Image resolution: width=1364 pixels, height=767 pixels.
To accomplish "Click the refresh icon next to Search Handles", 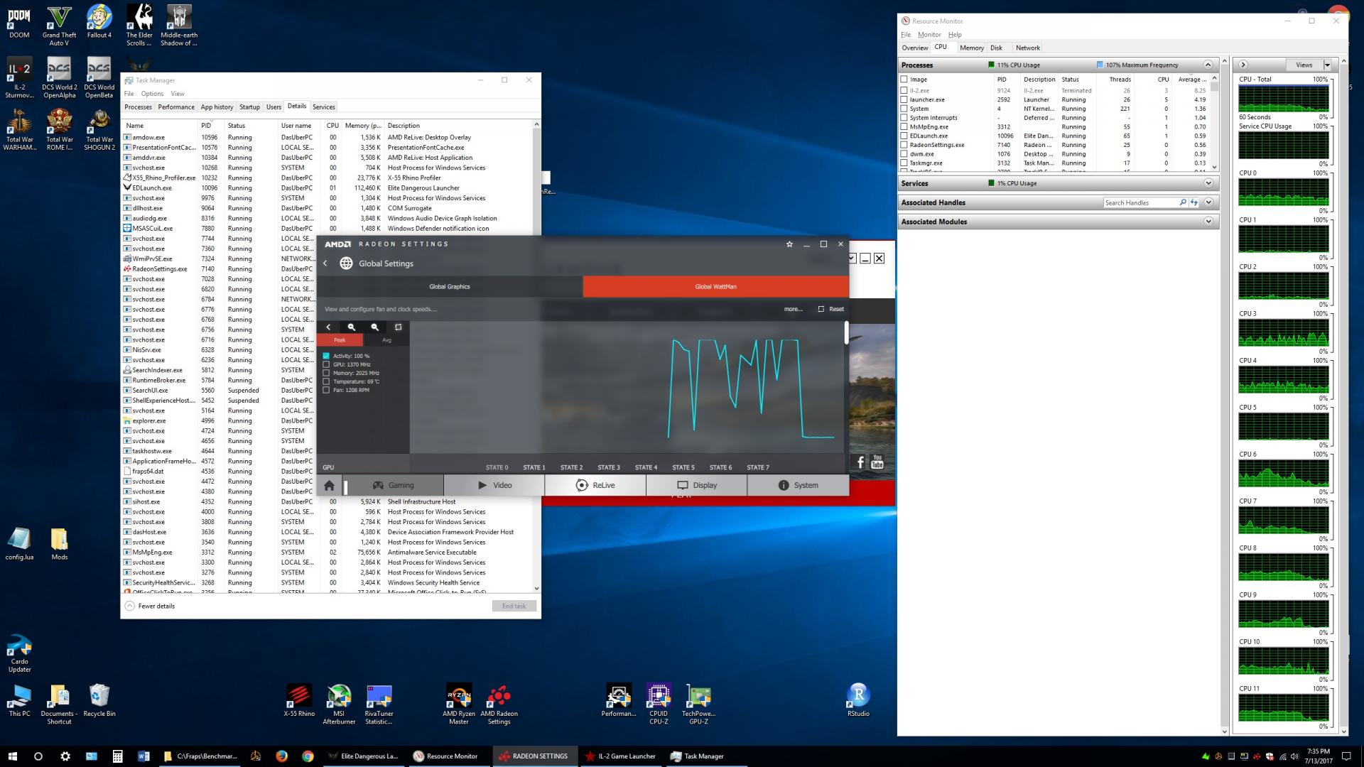I will [x=1194, y=202].
